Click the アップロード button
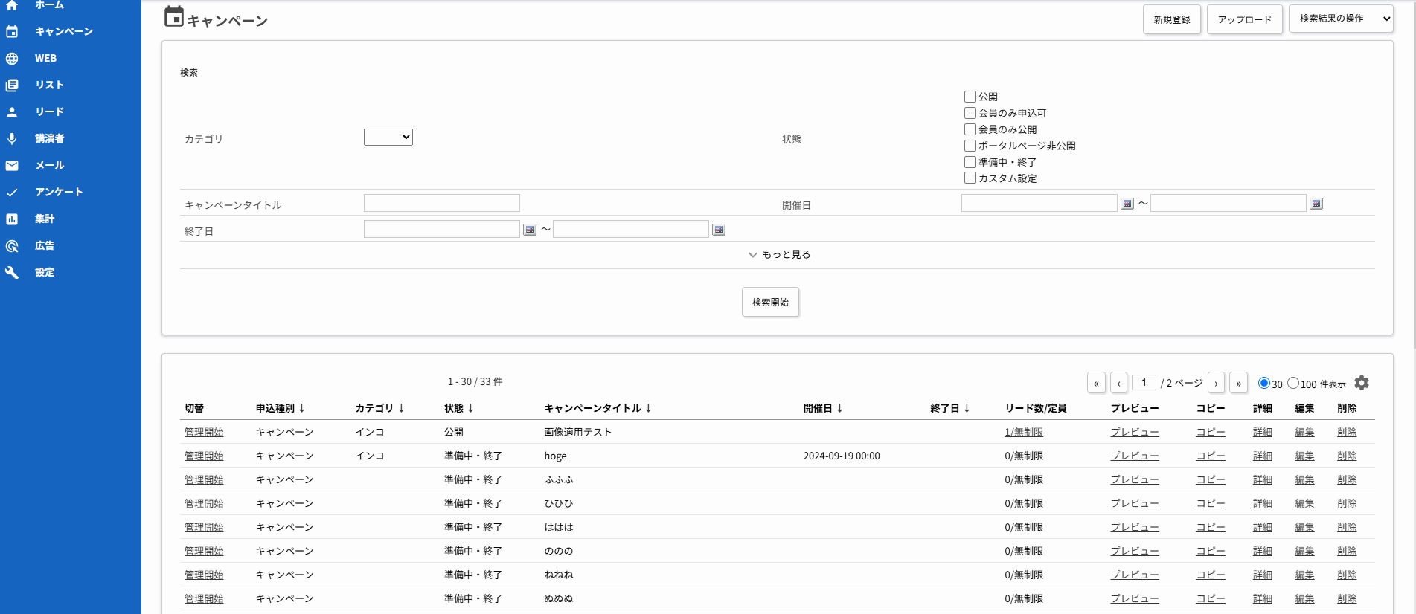Image resolution: width=1416 pixels, height=614 pixels. 1245,19
